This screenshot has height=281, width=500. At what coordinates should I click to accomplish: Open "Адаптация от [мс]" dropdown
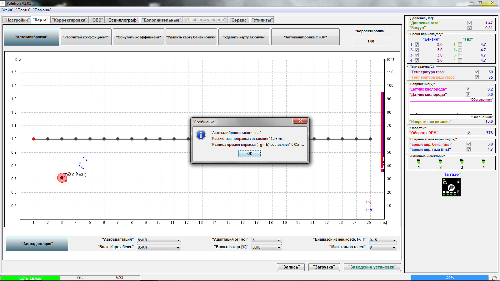267,240
